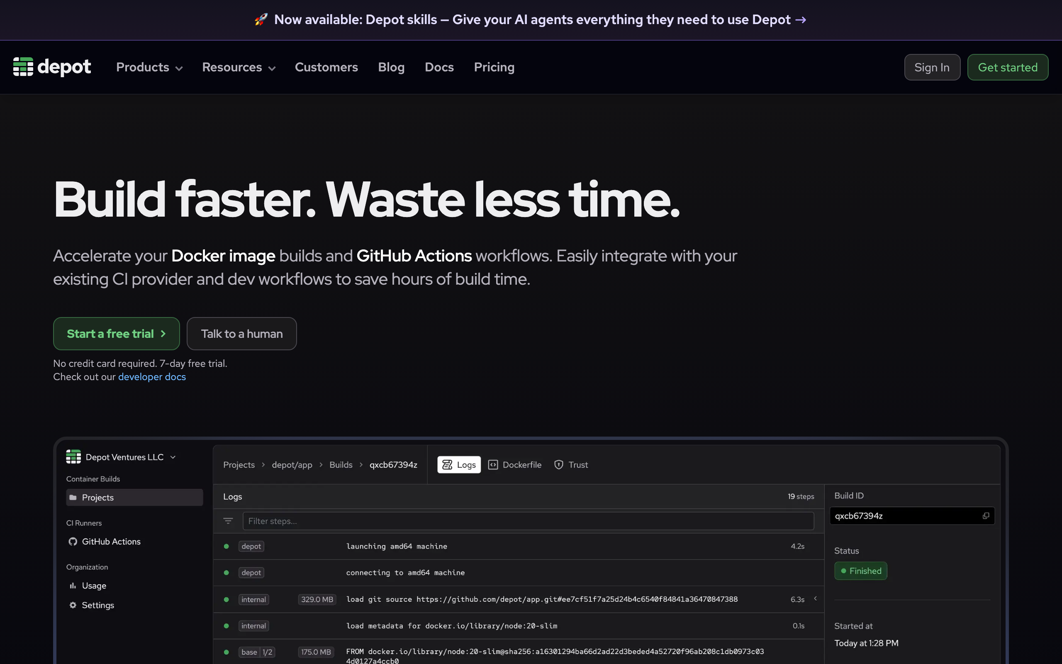1062x664 pixels.
Task: Click the Filter steps input field
Action: point(528,521)
